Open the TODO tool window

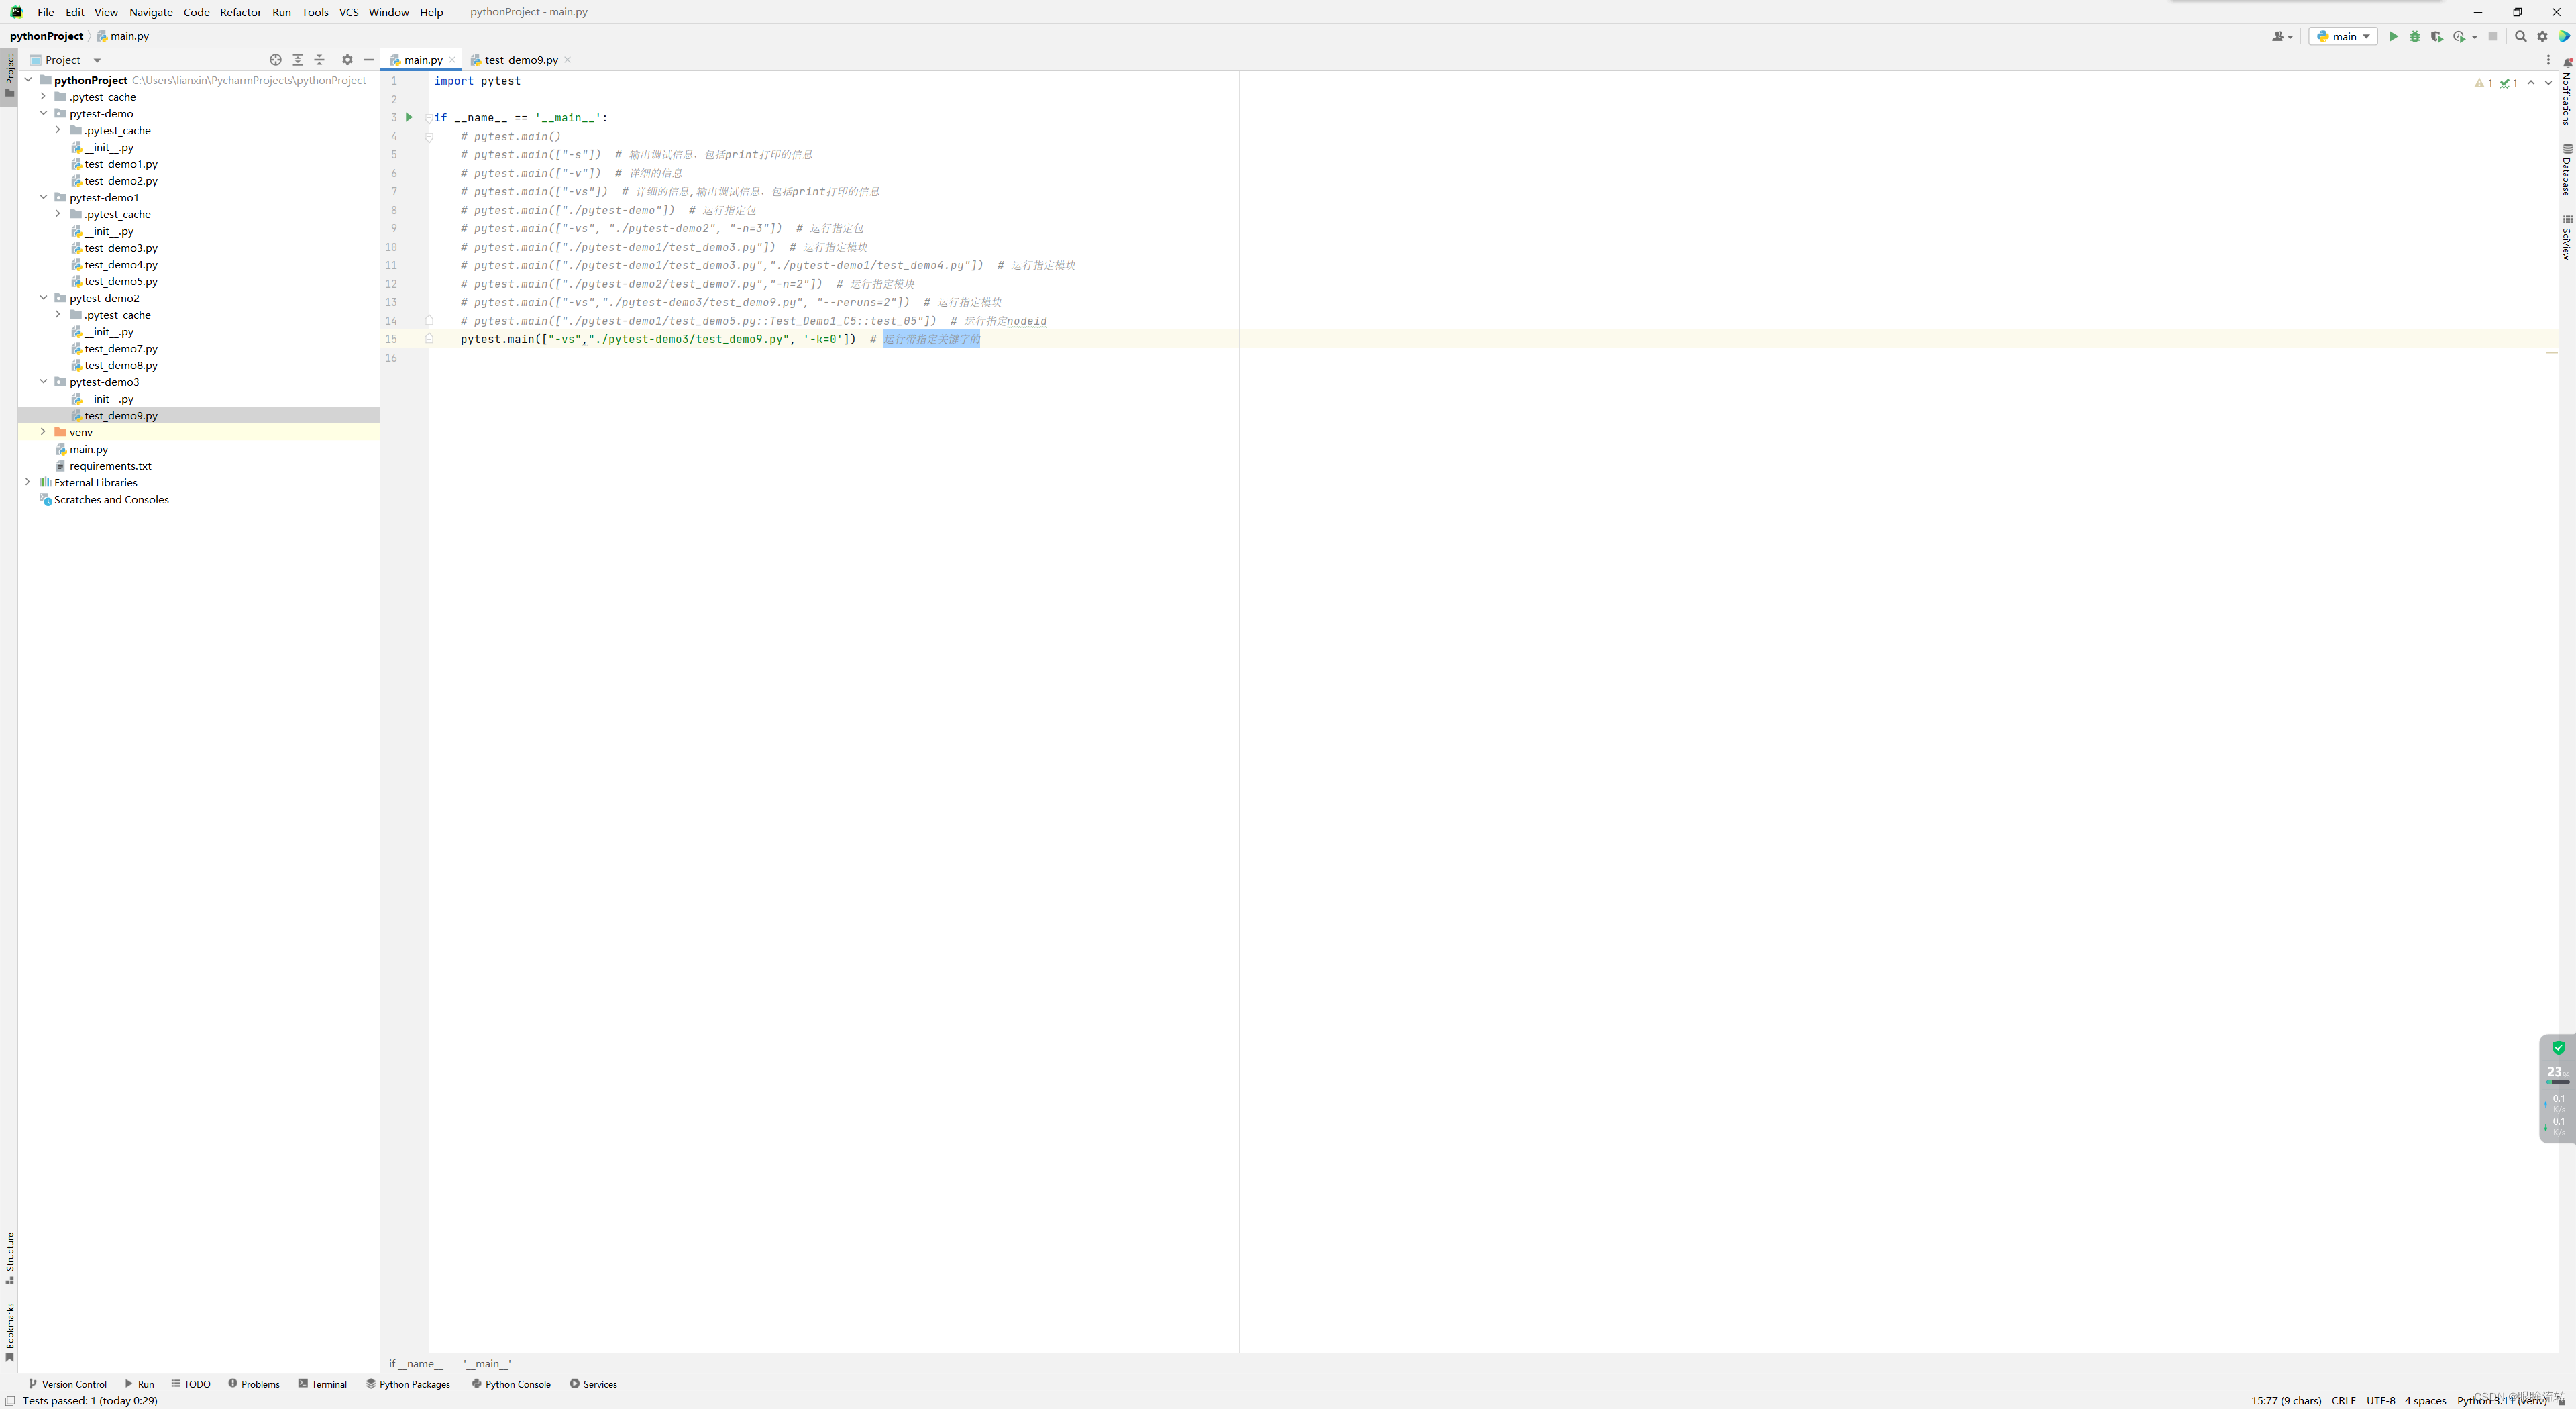[x=191, y=1384]
